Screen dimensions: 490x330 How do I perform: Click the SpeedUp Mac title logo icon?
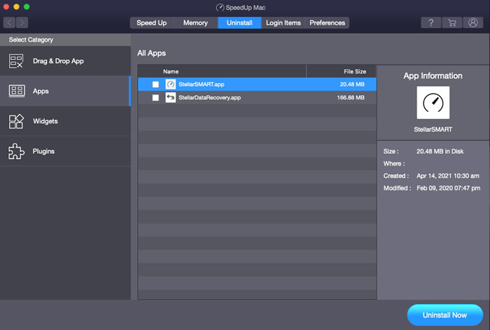tap(220, 8)
